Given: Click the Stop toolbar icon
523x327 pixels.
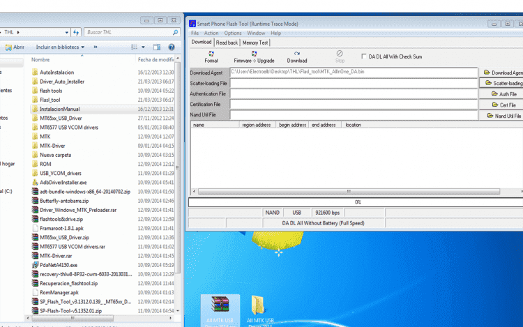Looking at the screenshot, I should pos(340,57).
